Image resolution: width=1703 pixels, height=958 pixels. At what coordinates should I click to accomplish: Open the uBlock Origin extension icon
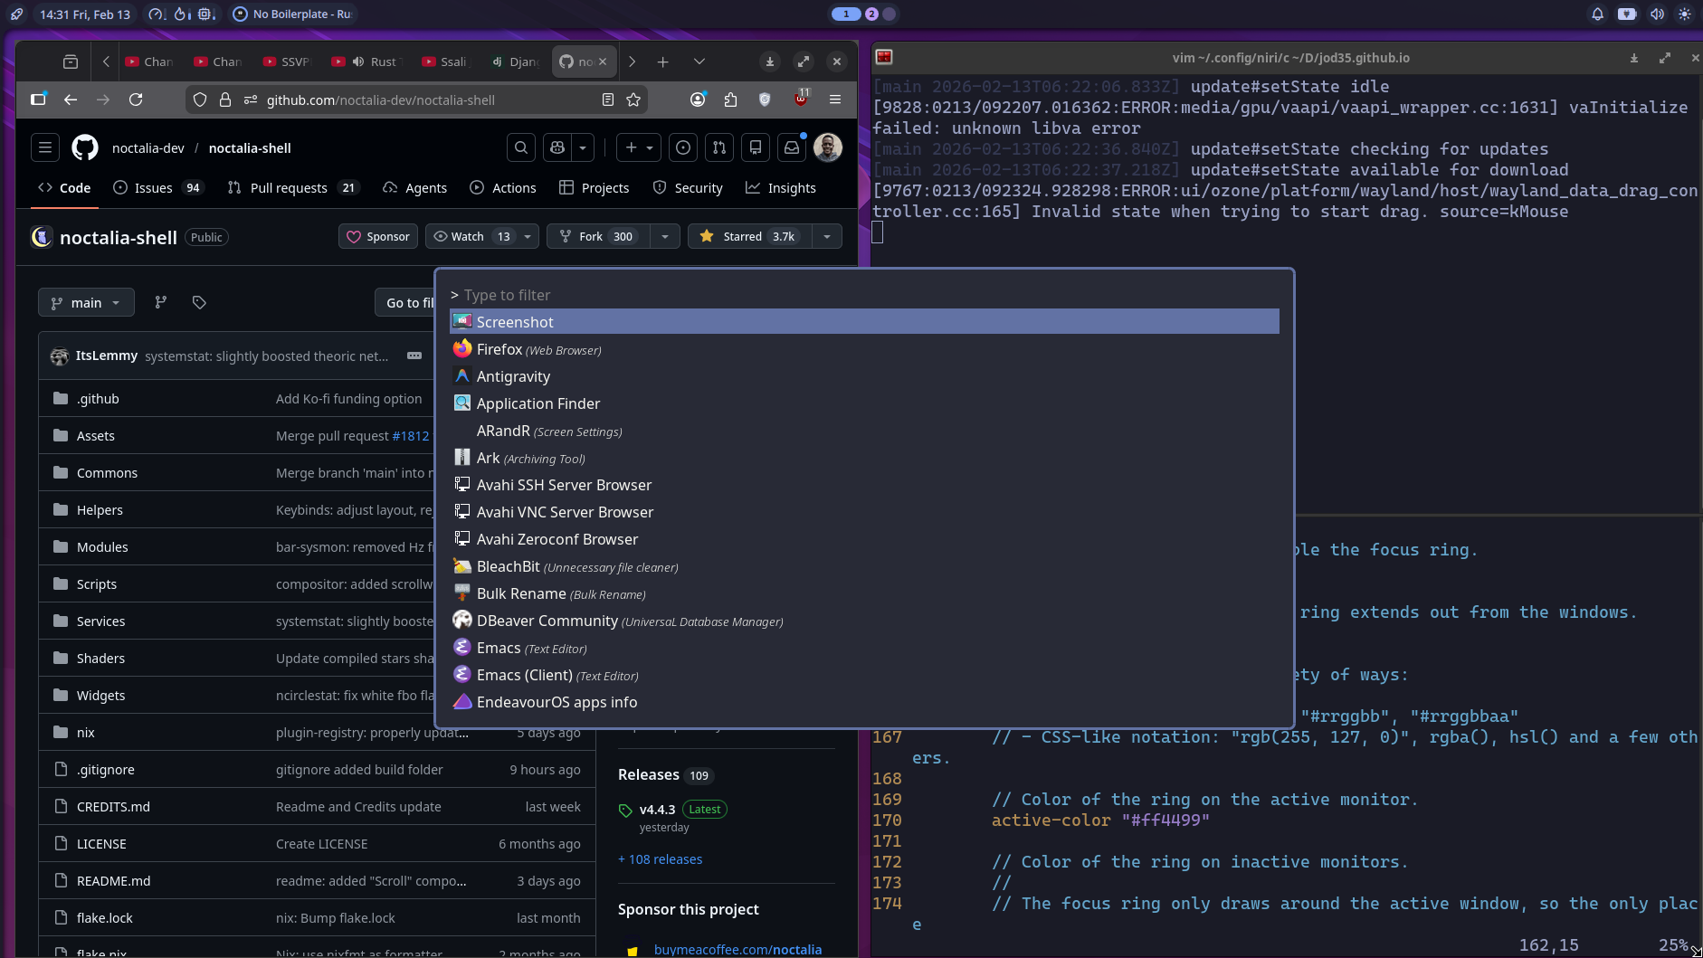point(801,99)
